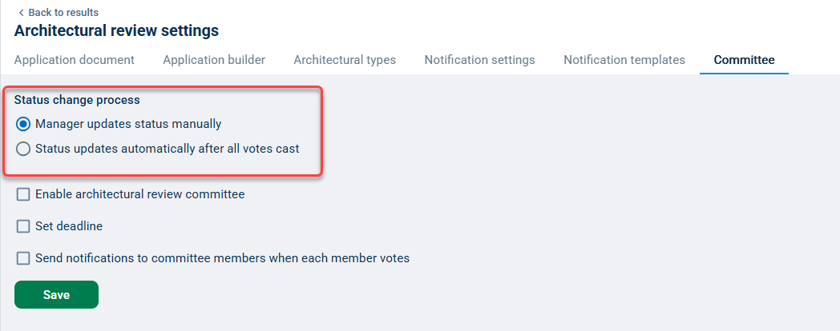Screen dimensions: 840x331
Task: Enable the architectural review committee checkbox
Action: tap(23, 194)
